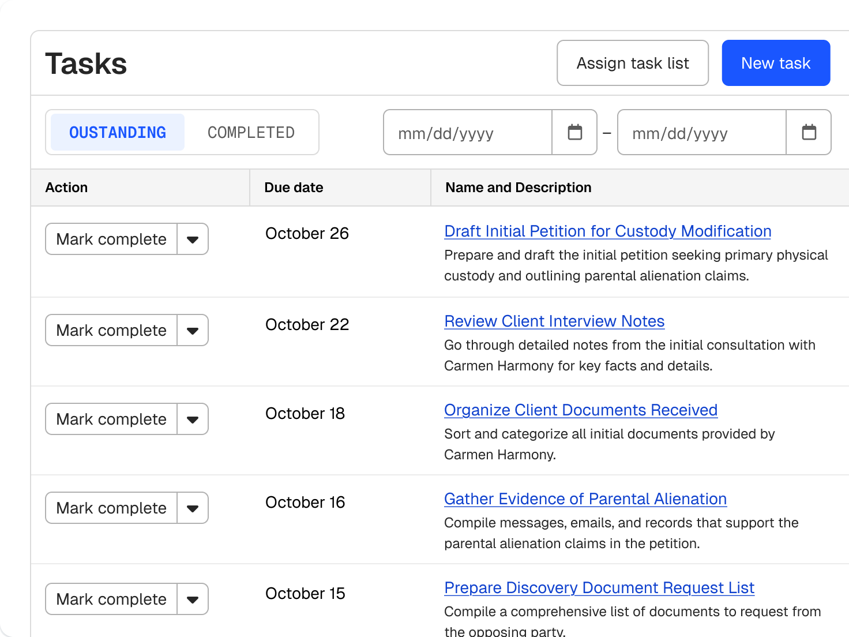This screenshot has width=849, height=637.
Task: Switch to the OUSTANDING tab
Action: (118, 132)
